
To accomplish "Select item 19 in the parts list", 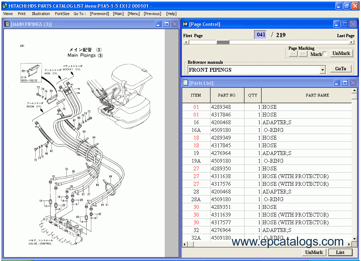I will pyautogui.click(x=196, y=153).
